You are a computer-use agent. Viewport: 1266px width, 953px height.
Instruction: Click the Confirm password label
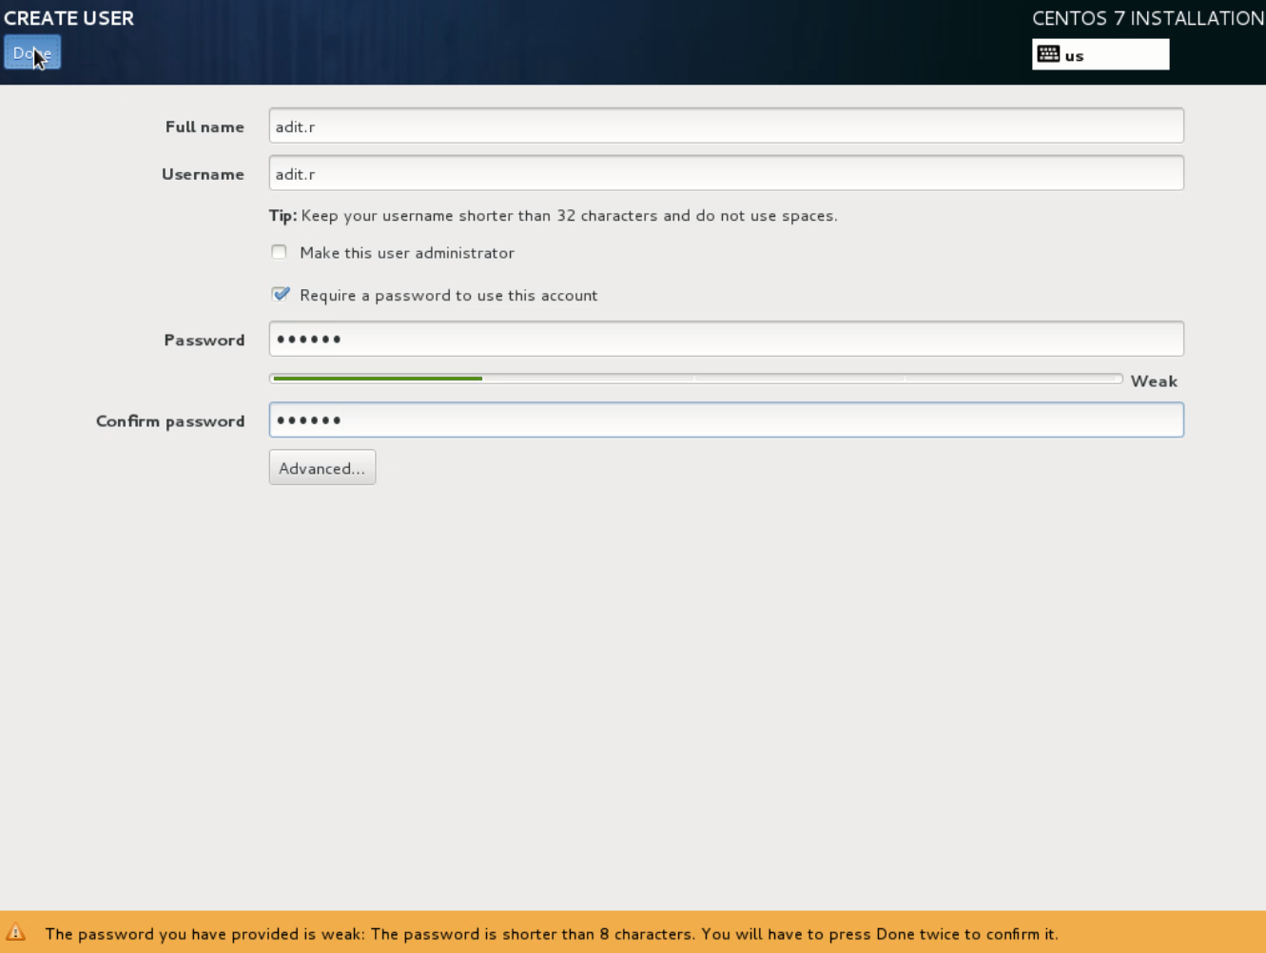tap(170, 421)
